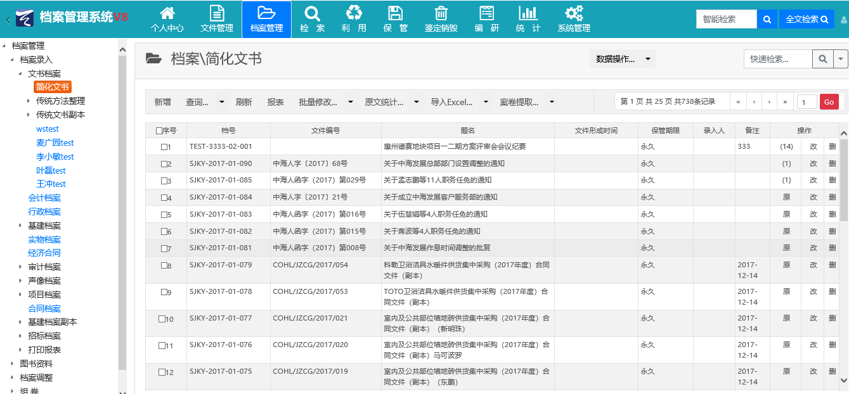Click the 全文检索 button

click(x=807, y=19)
